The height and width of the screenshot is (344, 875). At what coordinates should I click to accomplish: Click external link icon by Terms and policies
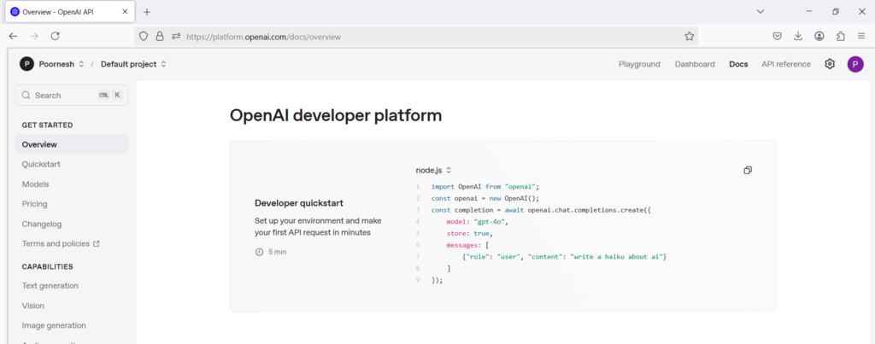(96, 243)
